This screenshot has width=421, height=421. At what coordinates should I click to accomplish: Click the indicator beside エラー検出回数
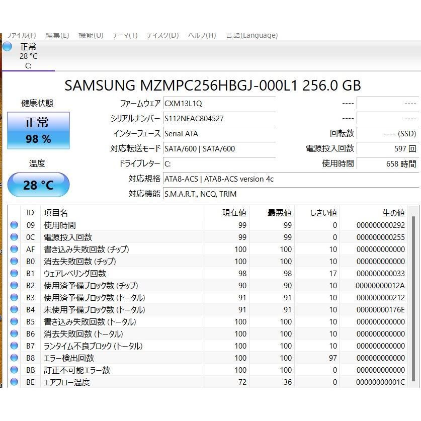14,358
